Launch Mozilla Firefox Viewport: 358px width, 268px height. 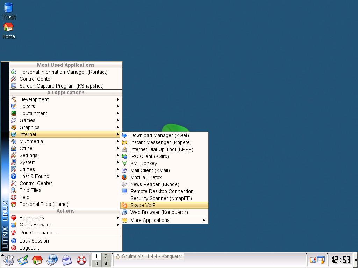(x=164, y=177)
